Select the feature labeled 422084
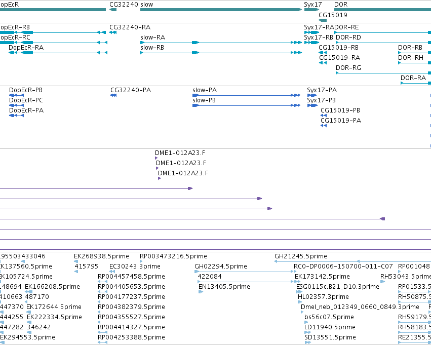The height and width of the screenshot is (345, 431). pos(210,277)
